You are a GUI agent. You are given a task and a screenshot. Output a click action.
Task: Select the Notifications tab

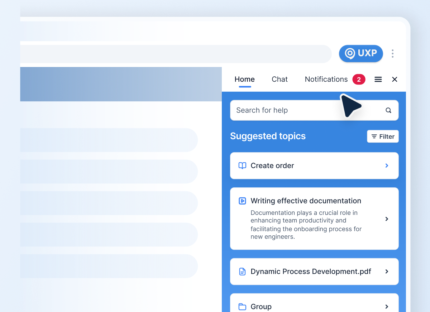point(326,79)
